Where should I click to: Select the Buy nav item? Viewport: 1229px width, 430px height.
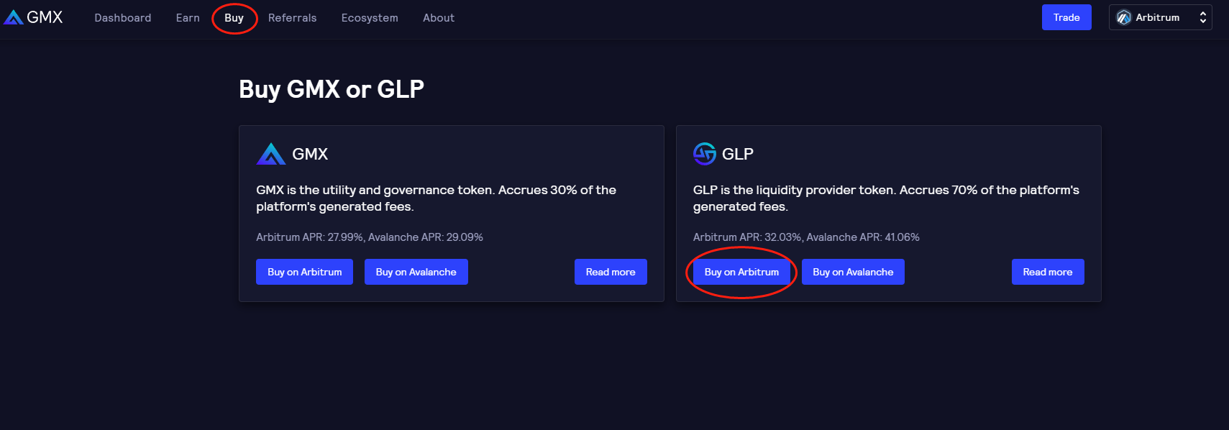click(x=234, y=18)
